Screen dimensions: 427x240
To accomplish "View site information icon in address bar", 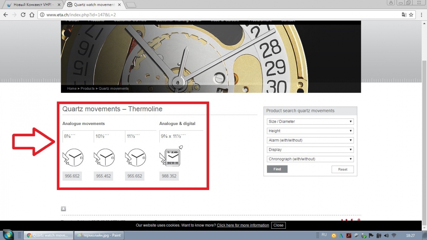I will tap(42, 15).
